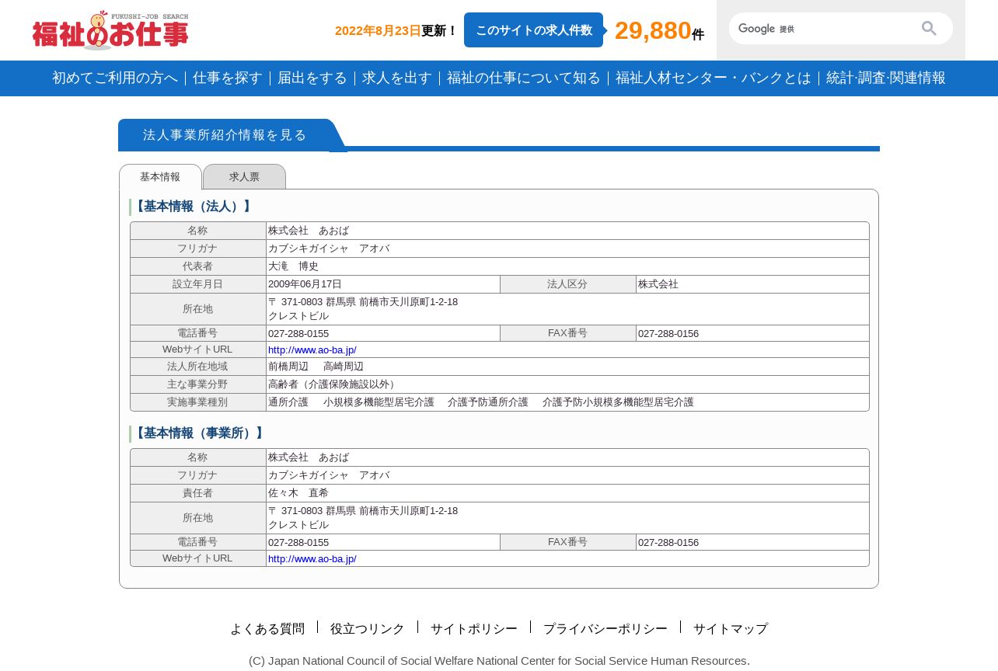Open 福祉人材センター・バンクとは menu
Image resolution: width=998 pixels, height=671 pixels.
(714, 78)
